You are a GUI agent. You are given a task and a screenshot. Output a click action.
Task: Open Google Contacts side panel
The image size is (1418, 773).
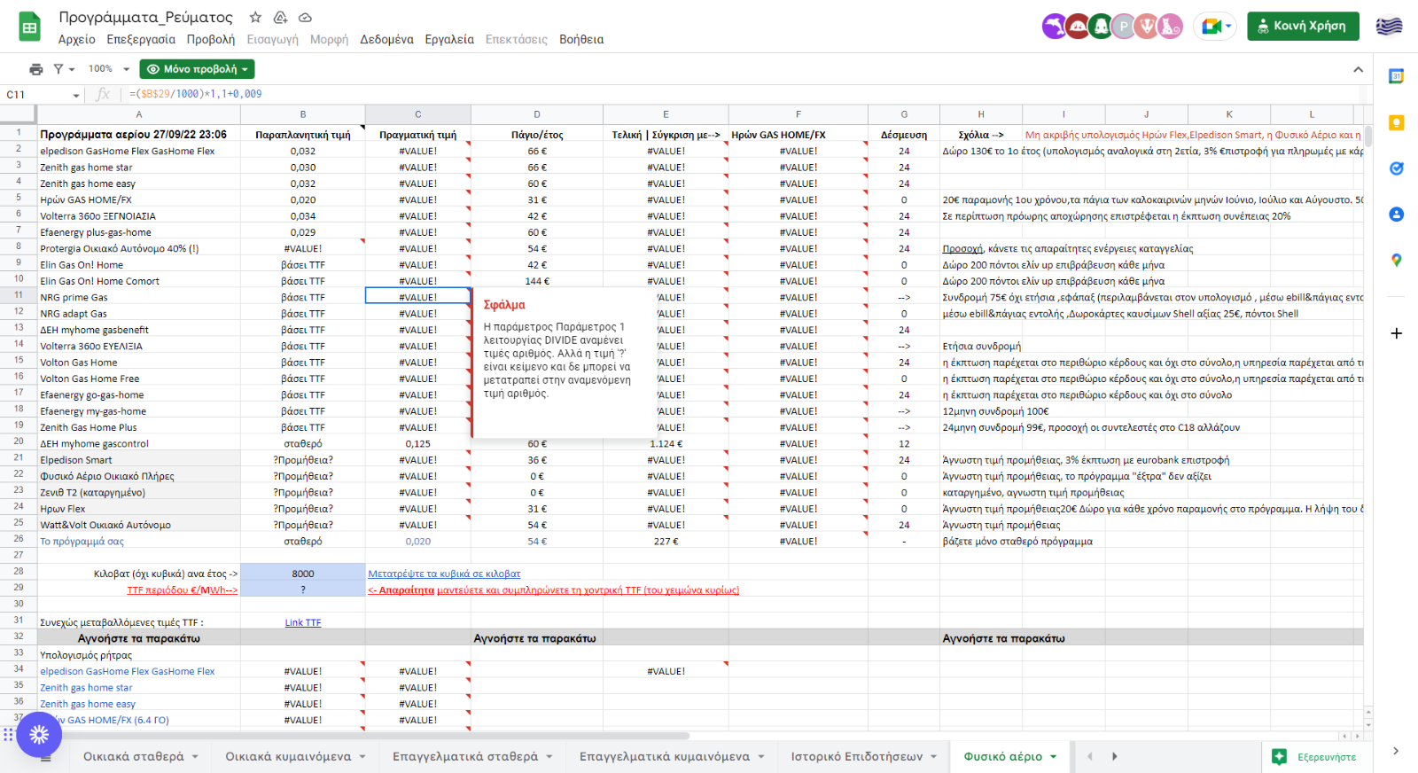(1396, 215)
